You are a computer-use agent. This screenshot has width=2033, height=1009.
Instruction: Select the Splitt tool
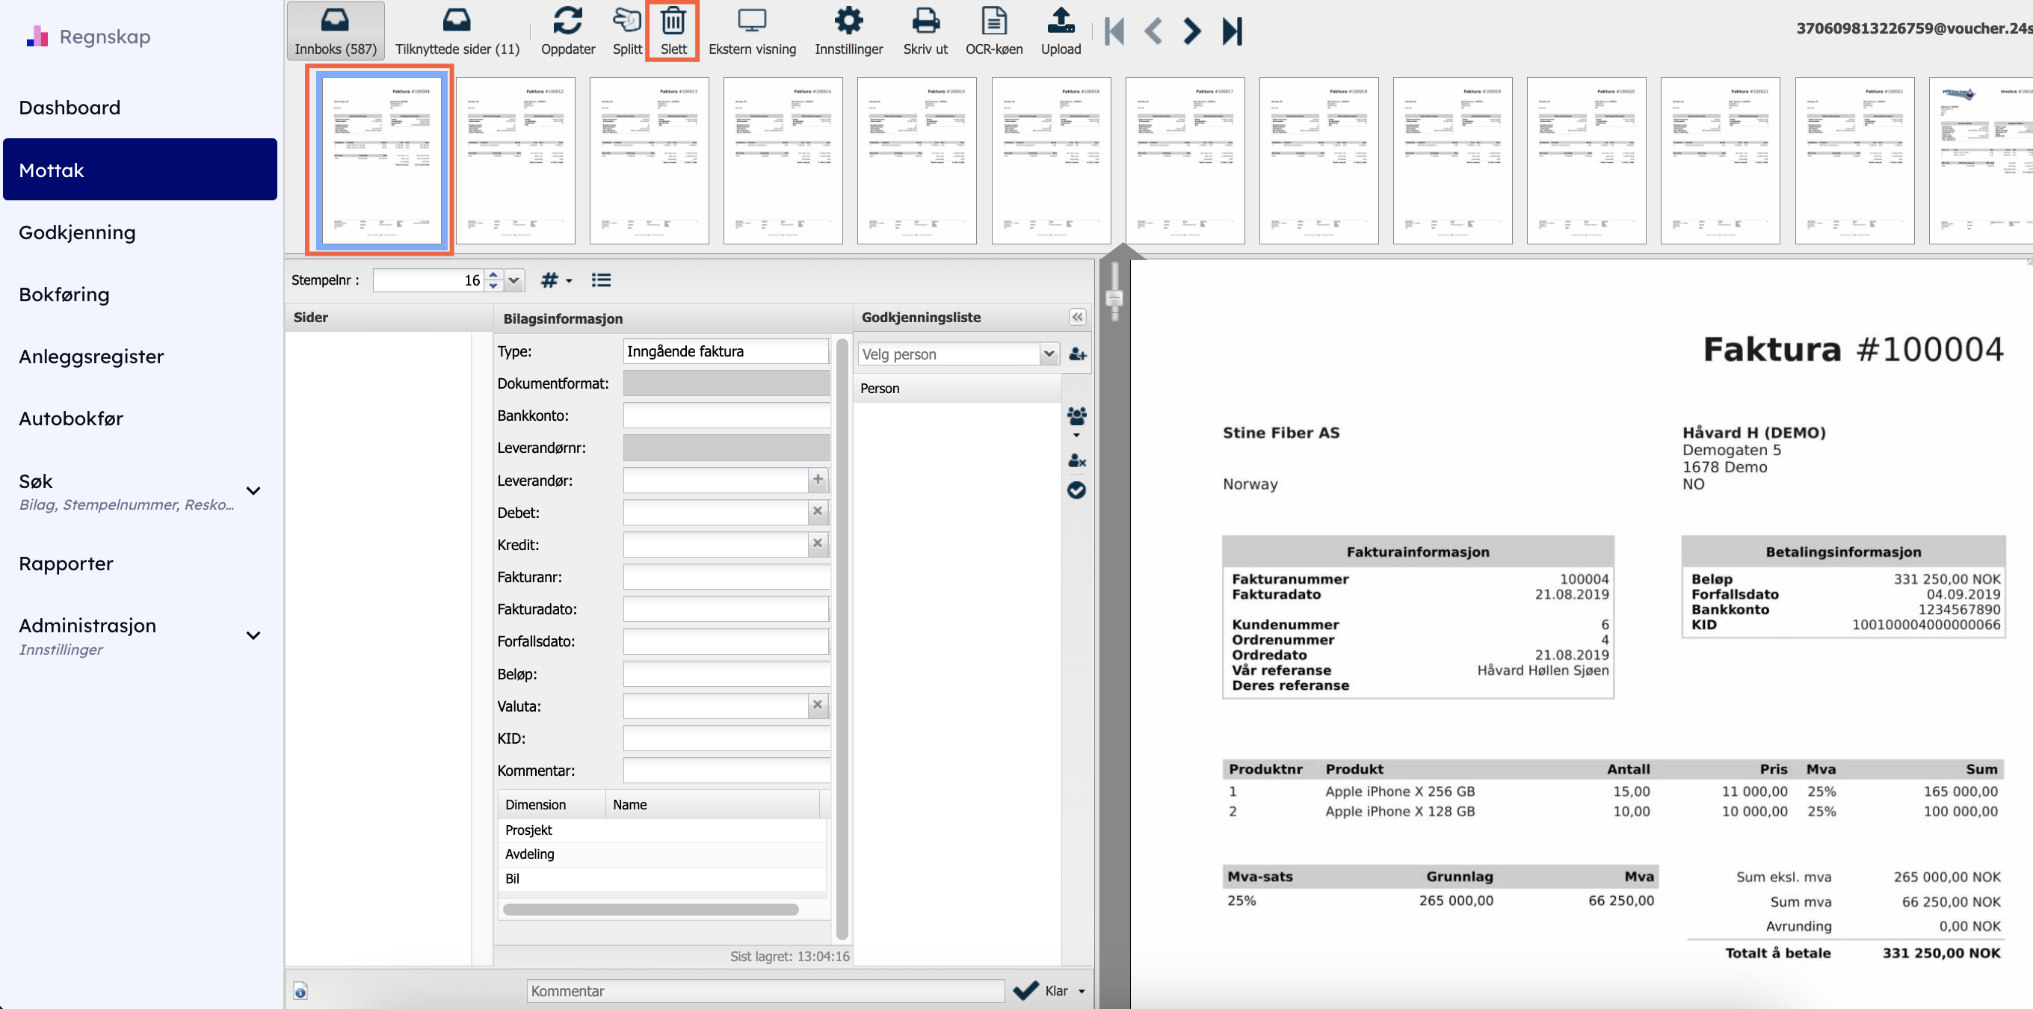pos(627,22)
